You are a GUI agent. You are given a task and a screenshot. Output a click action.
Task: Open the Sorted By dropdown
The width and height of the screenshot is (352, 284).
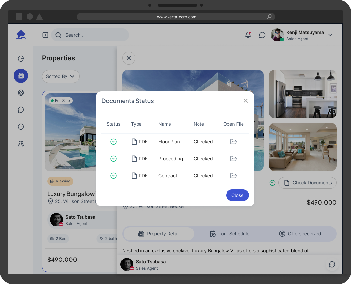61,76
